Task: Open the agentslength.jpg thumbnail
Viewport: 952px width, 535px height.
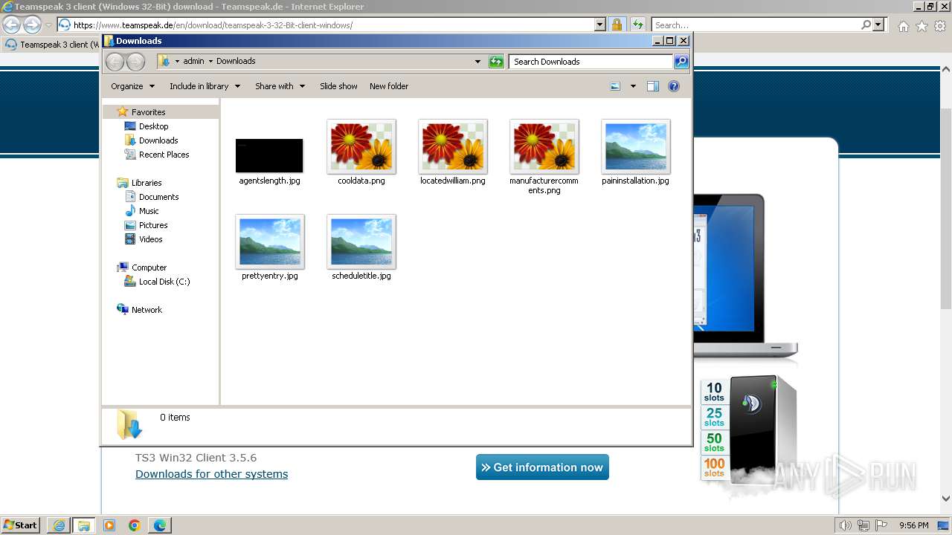Action: [269, 155]
